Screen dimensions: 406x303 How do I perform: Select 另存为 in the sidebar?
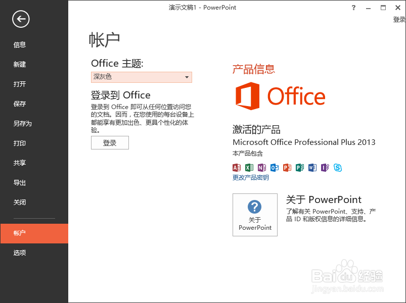tap(34, 124)
